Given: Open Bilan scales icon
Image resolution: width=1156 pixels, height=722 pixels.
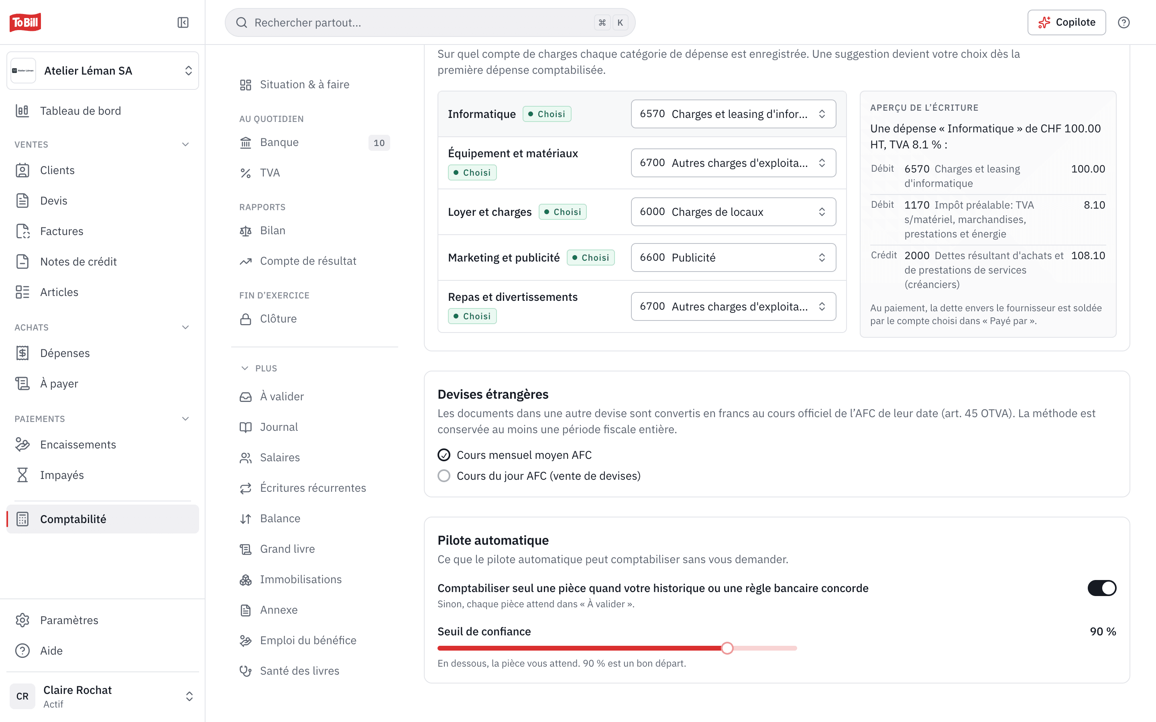Looking at the screenshot, I should [246, 231].
